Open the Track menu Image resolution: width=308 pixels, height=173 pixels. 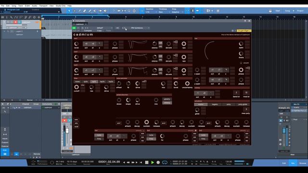click(20, 6)
